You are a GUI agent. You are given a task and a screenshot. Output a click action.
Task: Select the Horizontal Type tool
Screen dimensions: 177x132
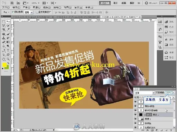[x=8, y=51]
